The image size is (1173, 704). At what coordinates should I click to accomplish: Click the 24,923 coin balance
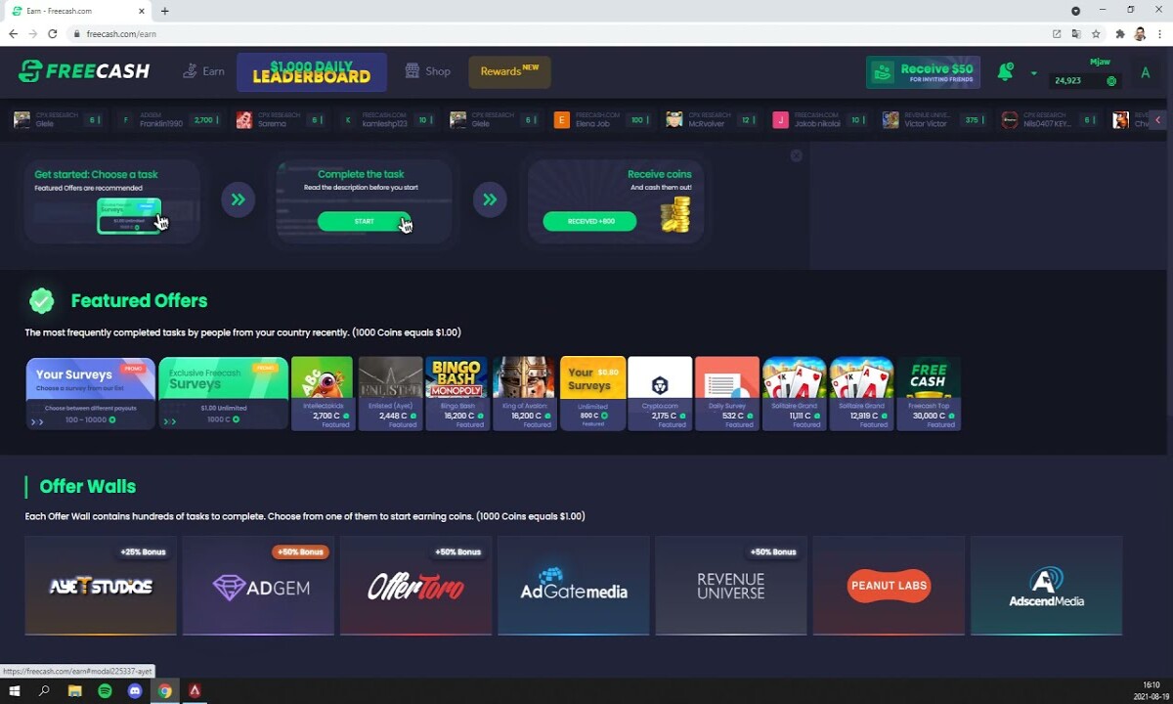(1084, 81)
